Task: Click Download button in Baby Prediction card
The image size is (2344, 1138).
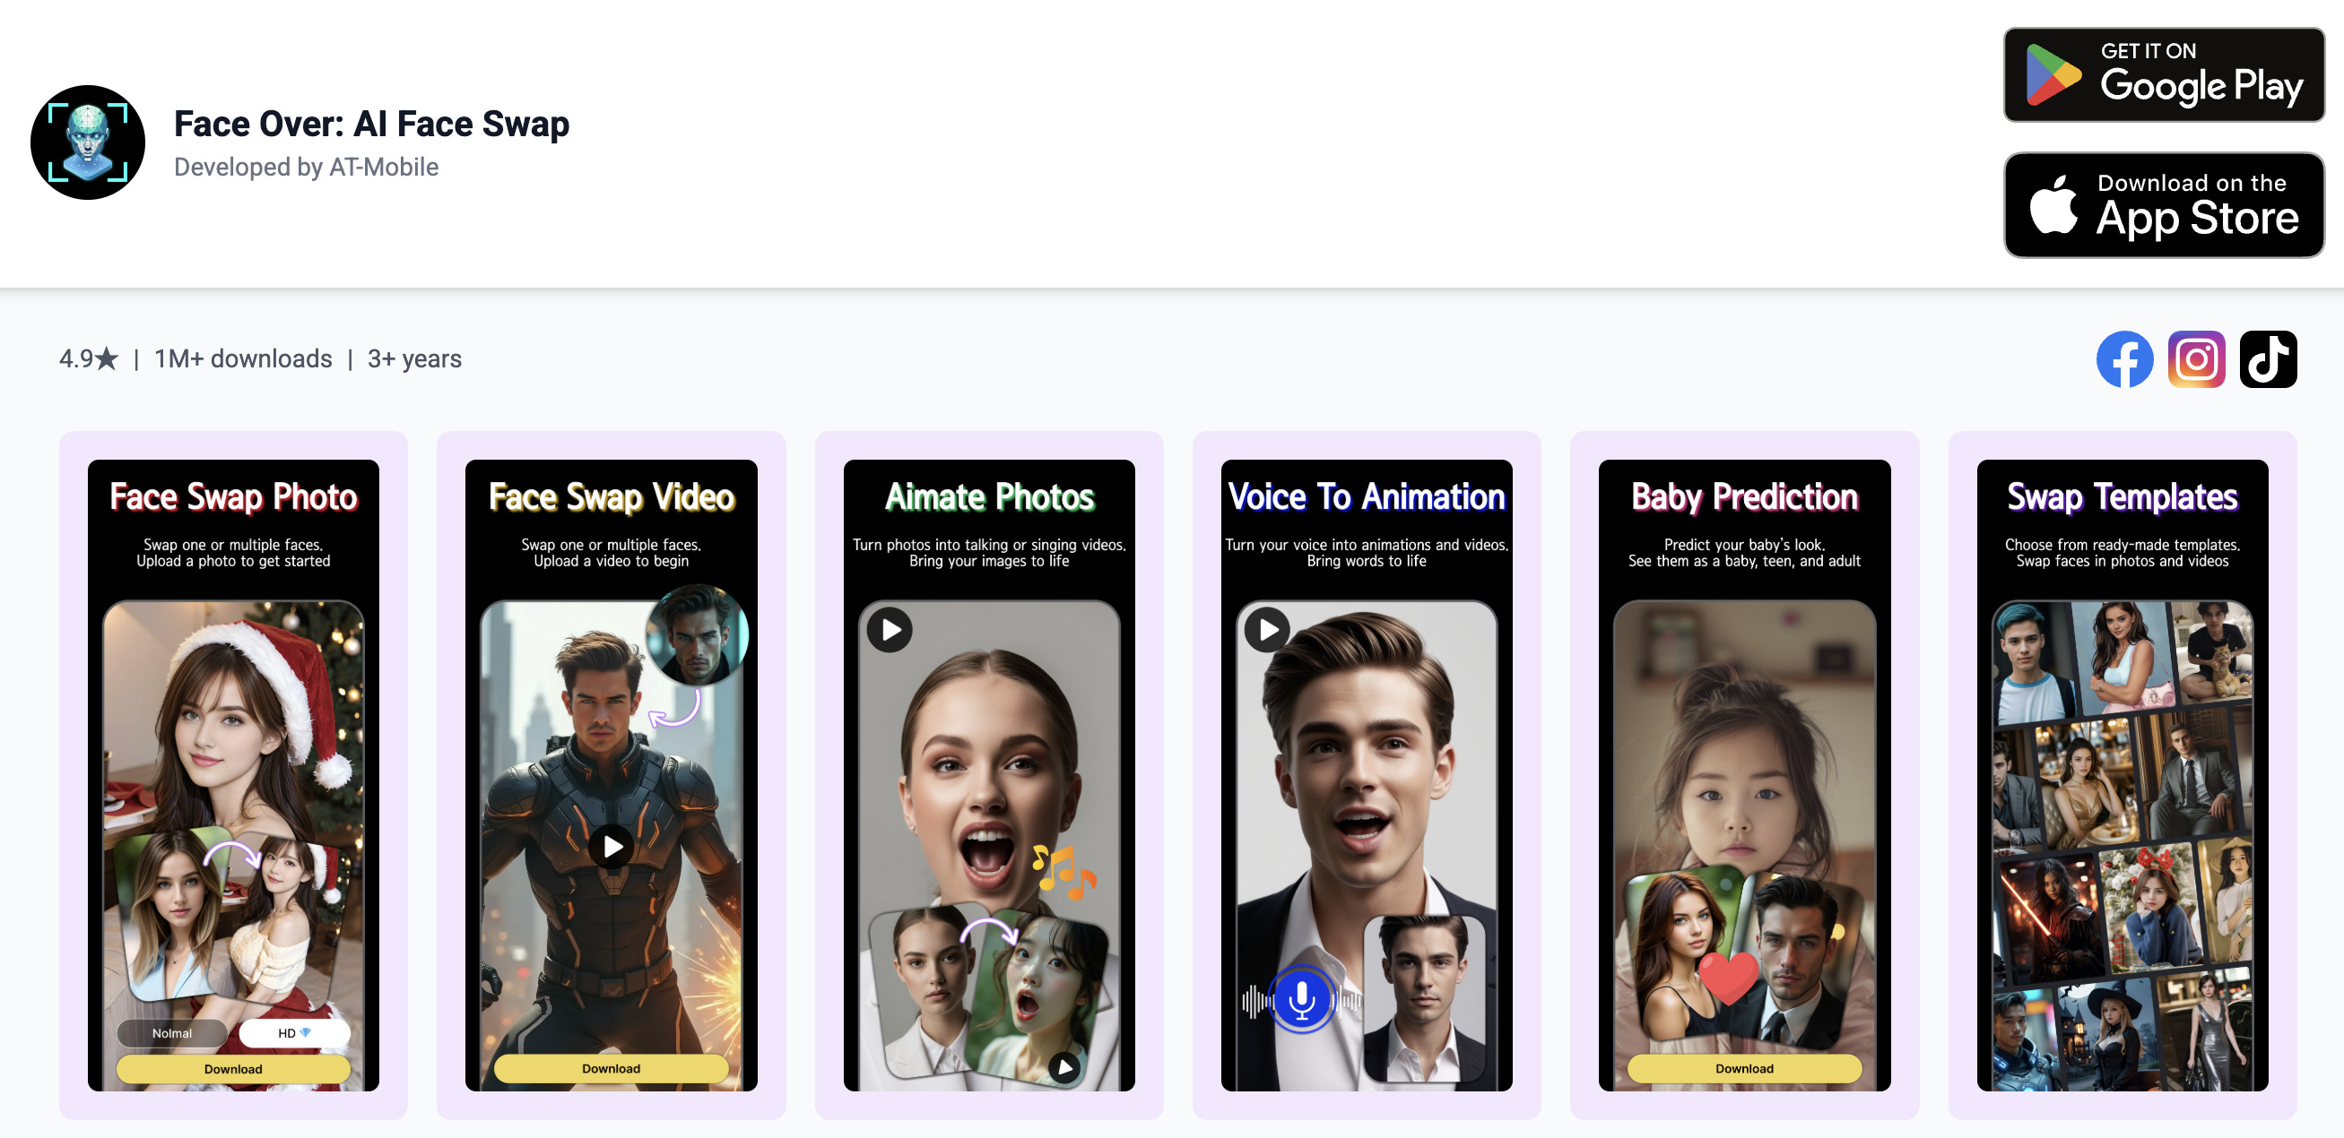Action: click(x=1743, y=1069)
